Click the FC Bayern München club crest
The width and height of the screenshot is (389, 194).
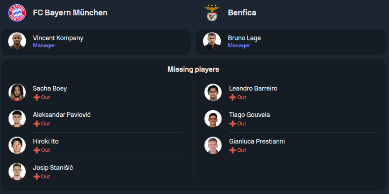tap(17, 13)
